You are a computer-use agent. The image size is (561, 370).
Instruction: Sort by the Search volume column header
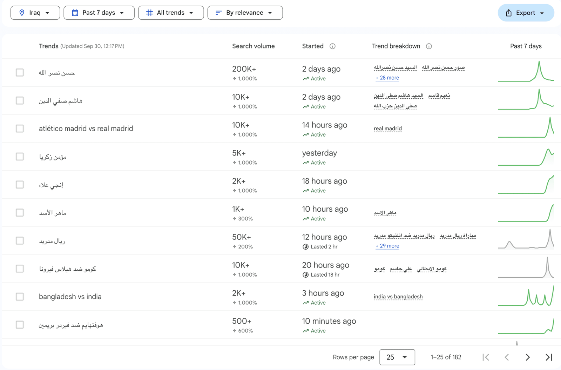pyautogui.click(x=253, y=46)
